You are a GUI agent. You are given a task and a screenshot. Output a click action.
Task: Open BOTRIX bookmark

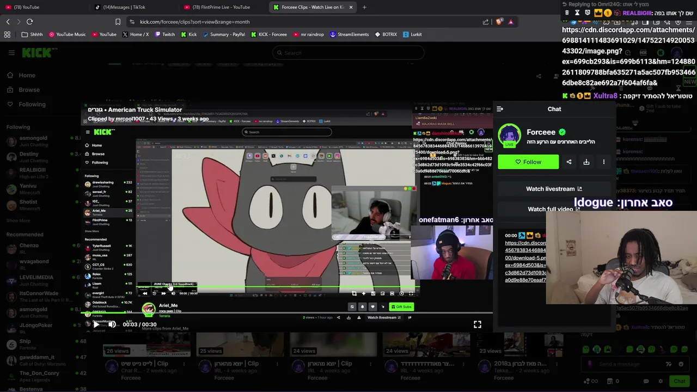point(386,34)
